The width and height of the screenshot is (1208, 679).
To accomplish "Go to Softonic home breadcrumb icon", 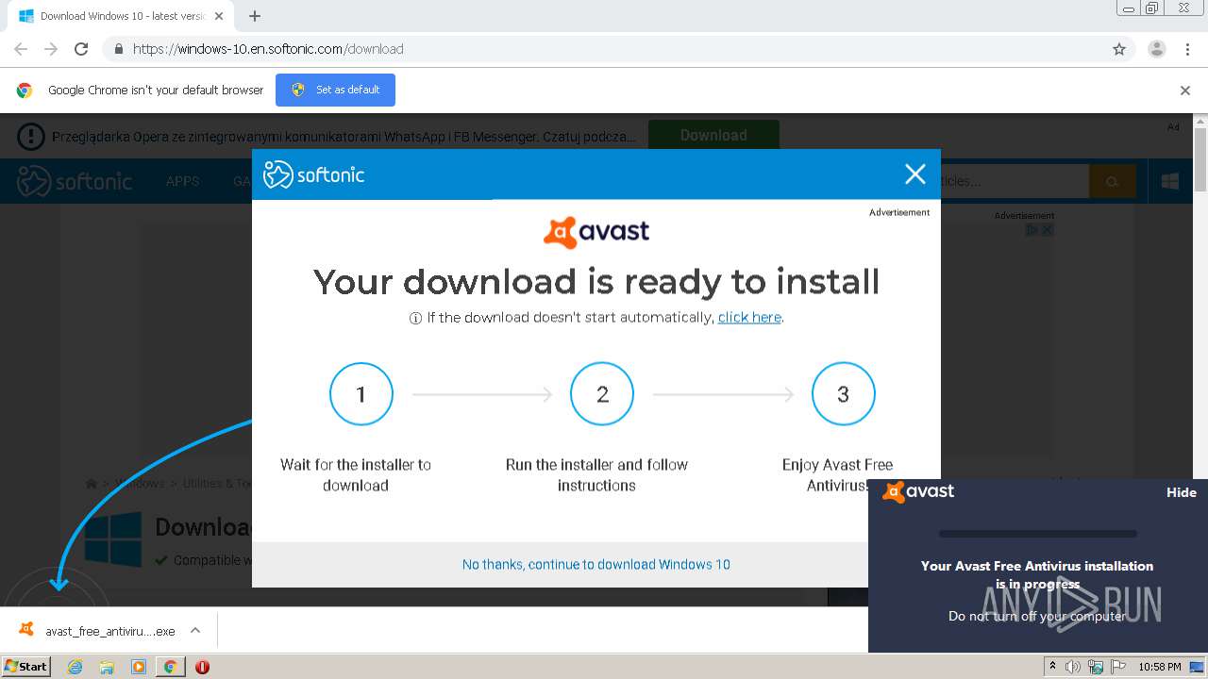I will pyautogui.click(x=92, y=483).
